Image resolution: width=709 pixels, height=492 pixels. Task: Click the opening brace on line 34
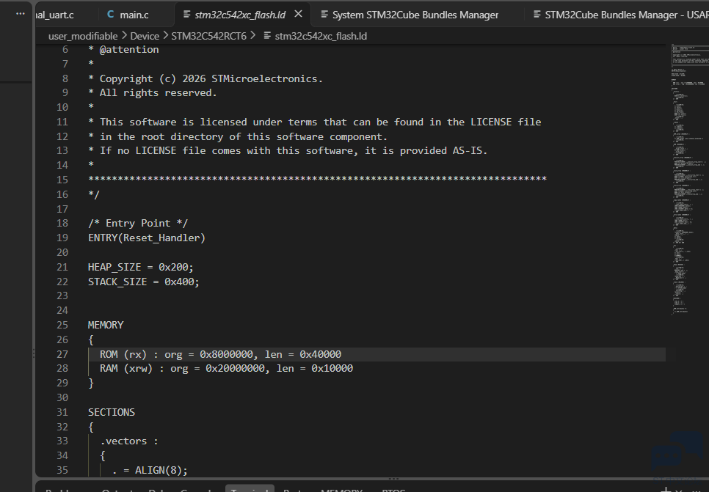pos(103,455)
